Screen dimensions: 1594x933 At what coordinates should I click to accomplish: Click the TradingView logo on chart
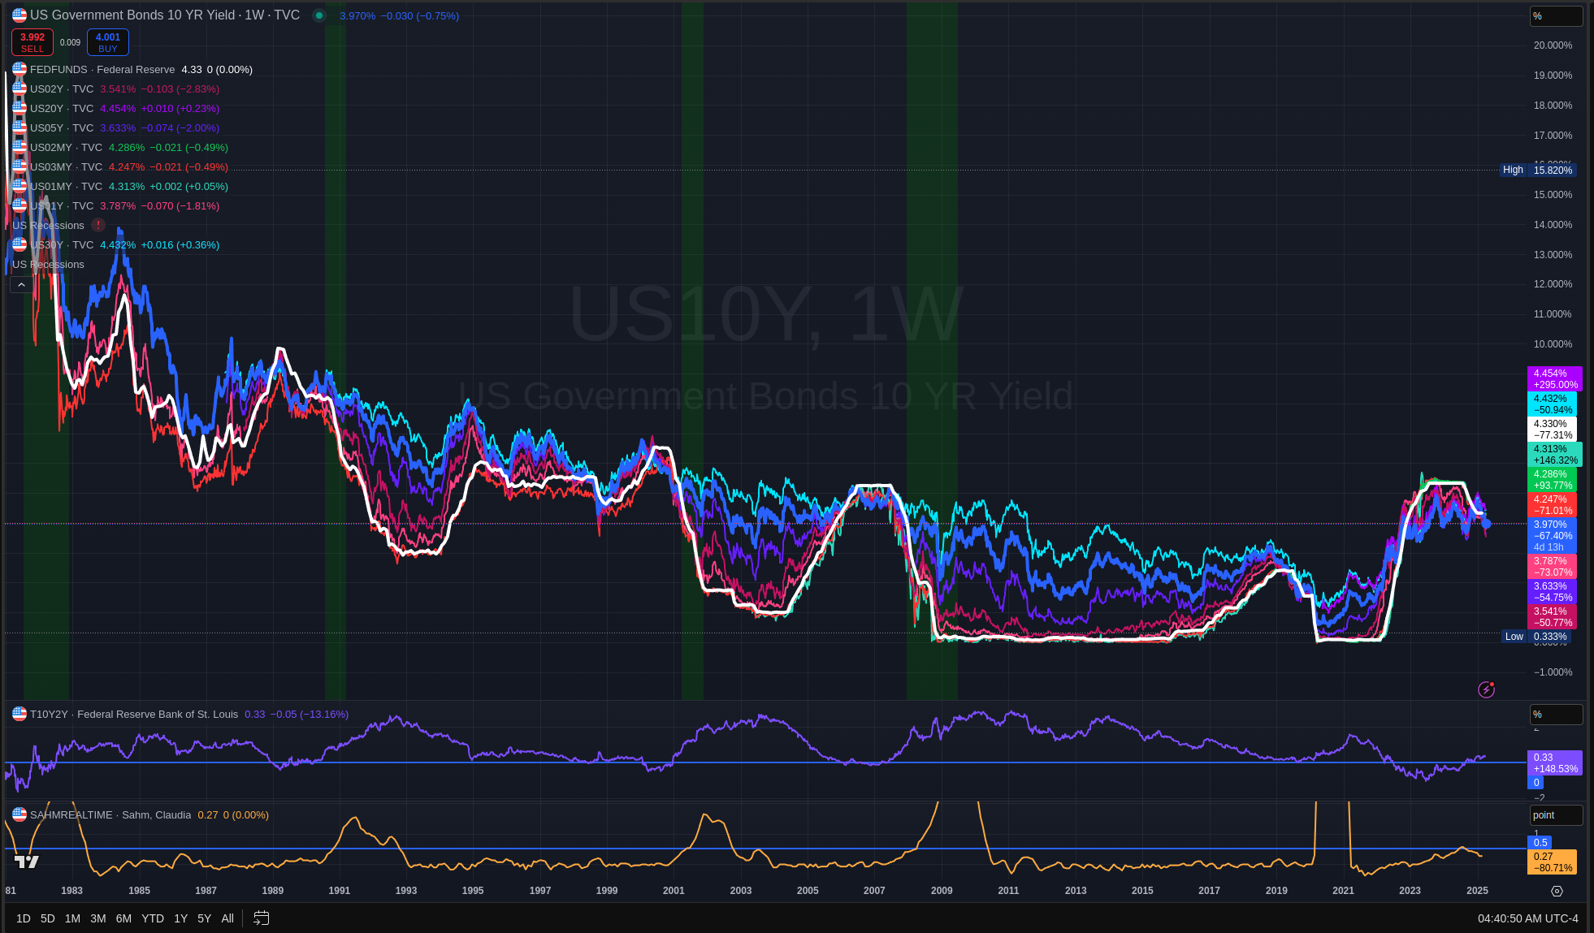click(x=27, y=862)
